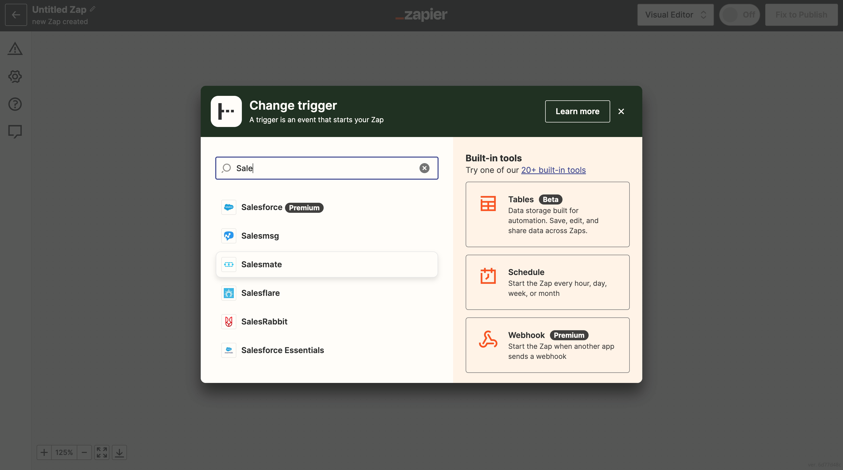The width and height of the screenshot is (843, 470).
Task: Select the Salesforce app logo
Action: point(229,207)
